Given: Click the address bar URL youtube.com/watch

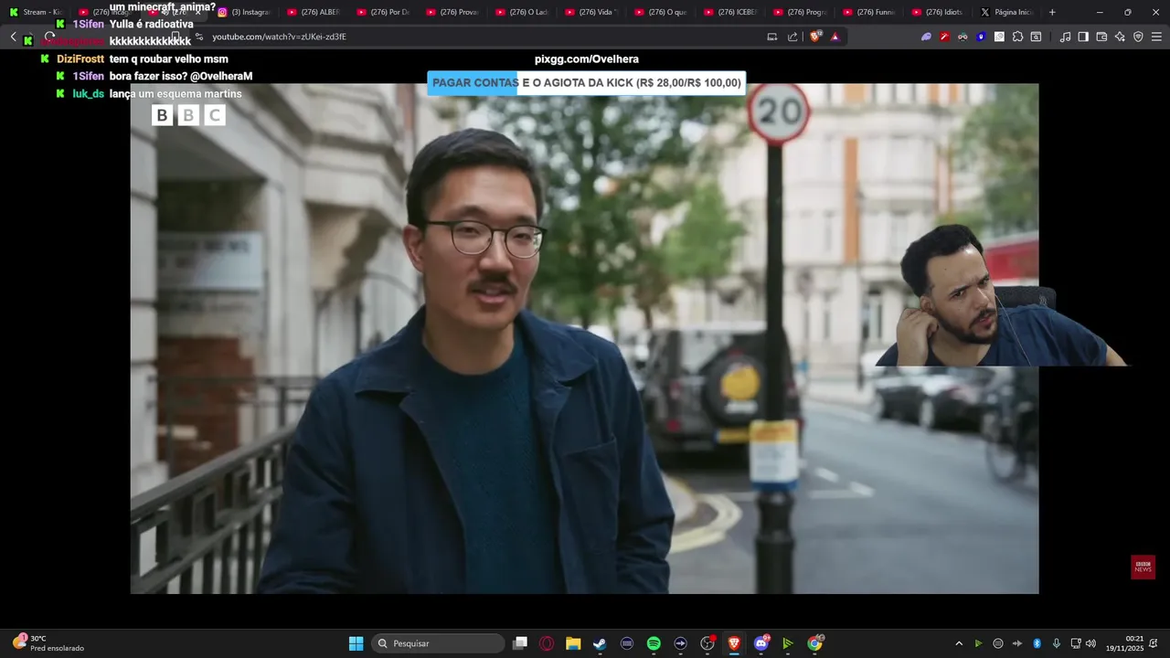Looking at the screenshot, I should tap(279, 37).
